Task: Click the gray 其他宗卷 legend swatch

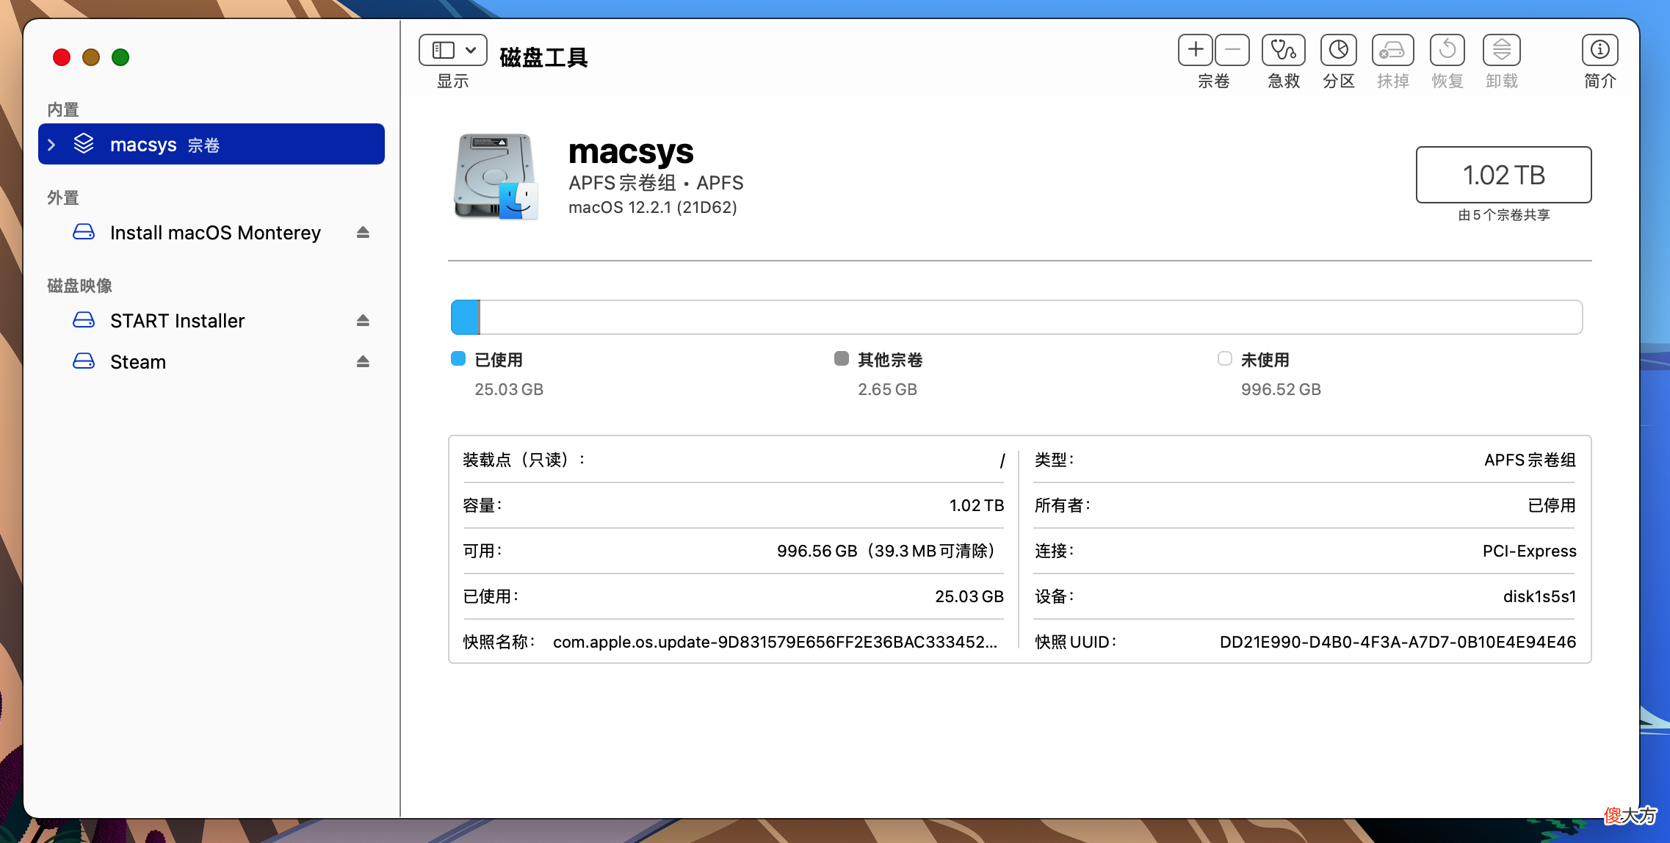Action: [x=842, y=358]
